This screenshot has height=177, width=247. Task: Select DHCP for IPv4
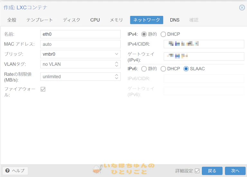[x=163, y=34]
